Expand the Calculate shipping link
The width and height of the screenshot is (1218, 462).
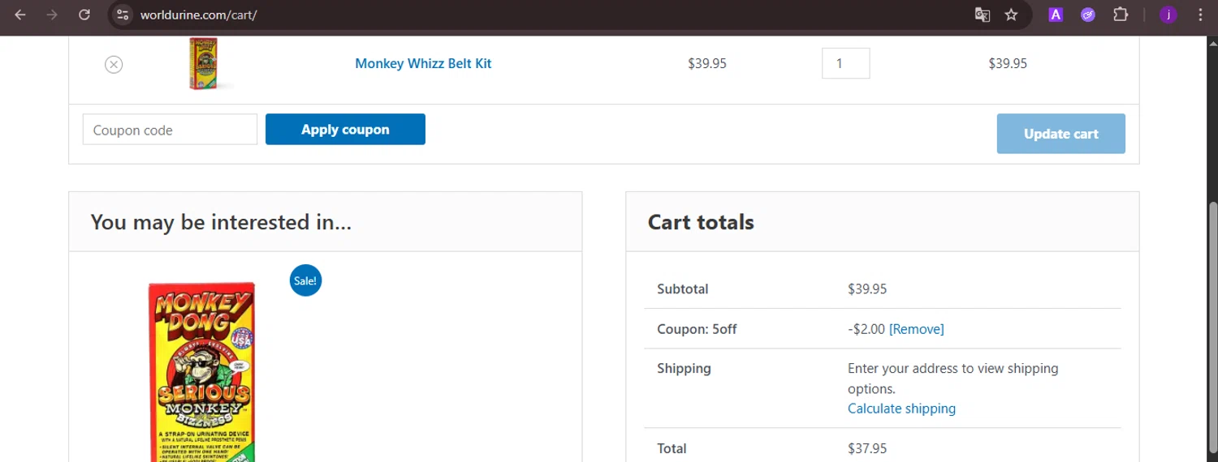(901, 409)
